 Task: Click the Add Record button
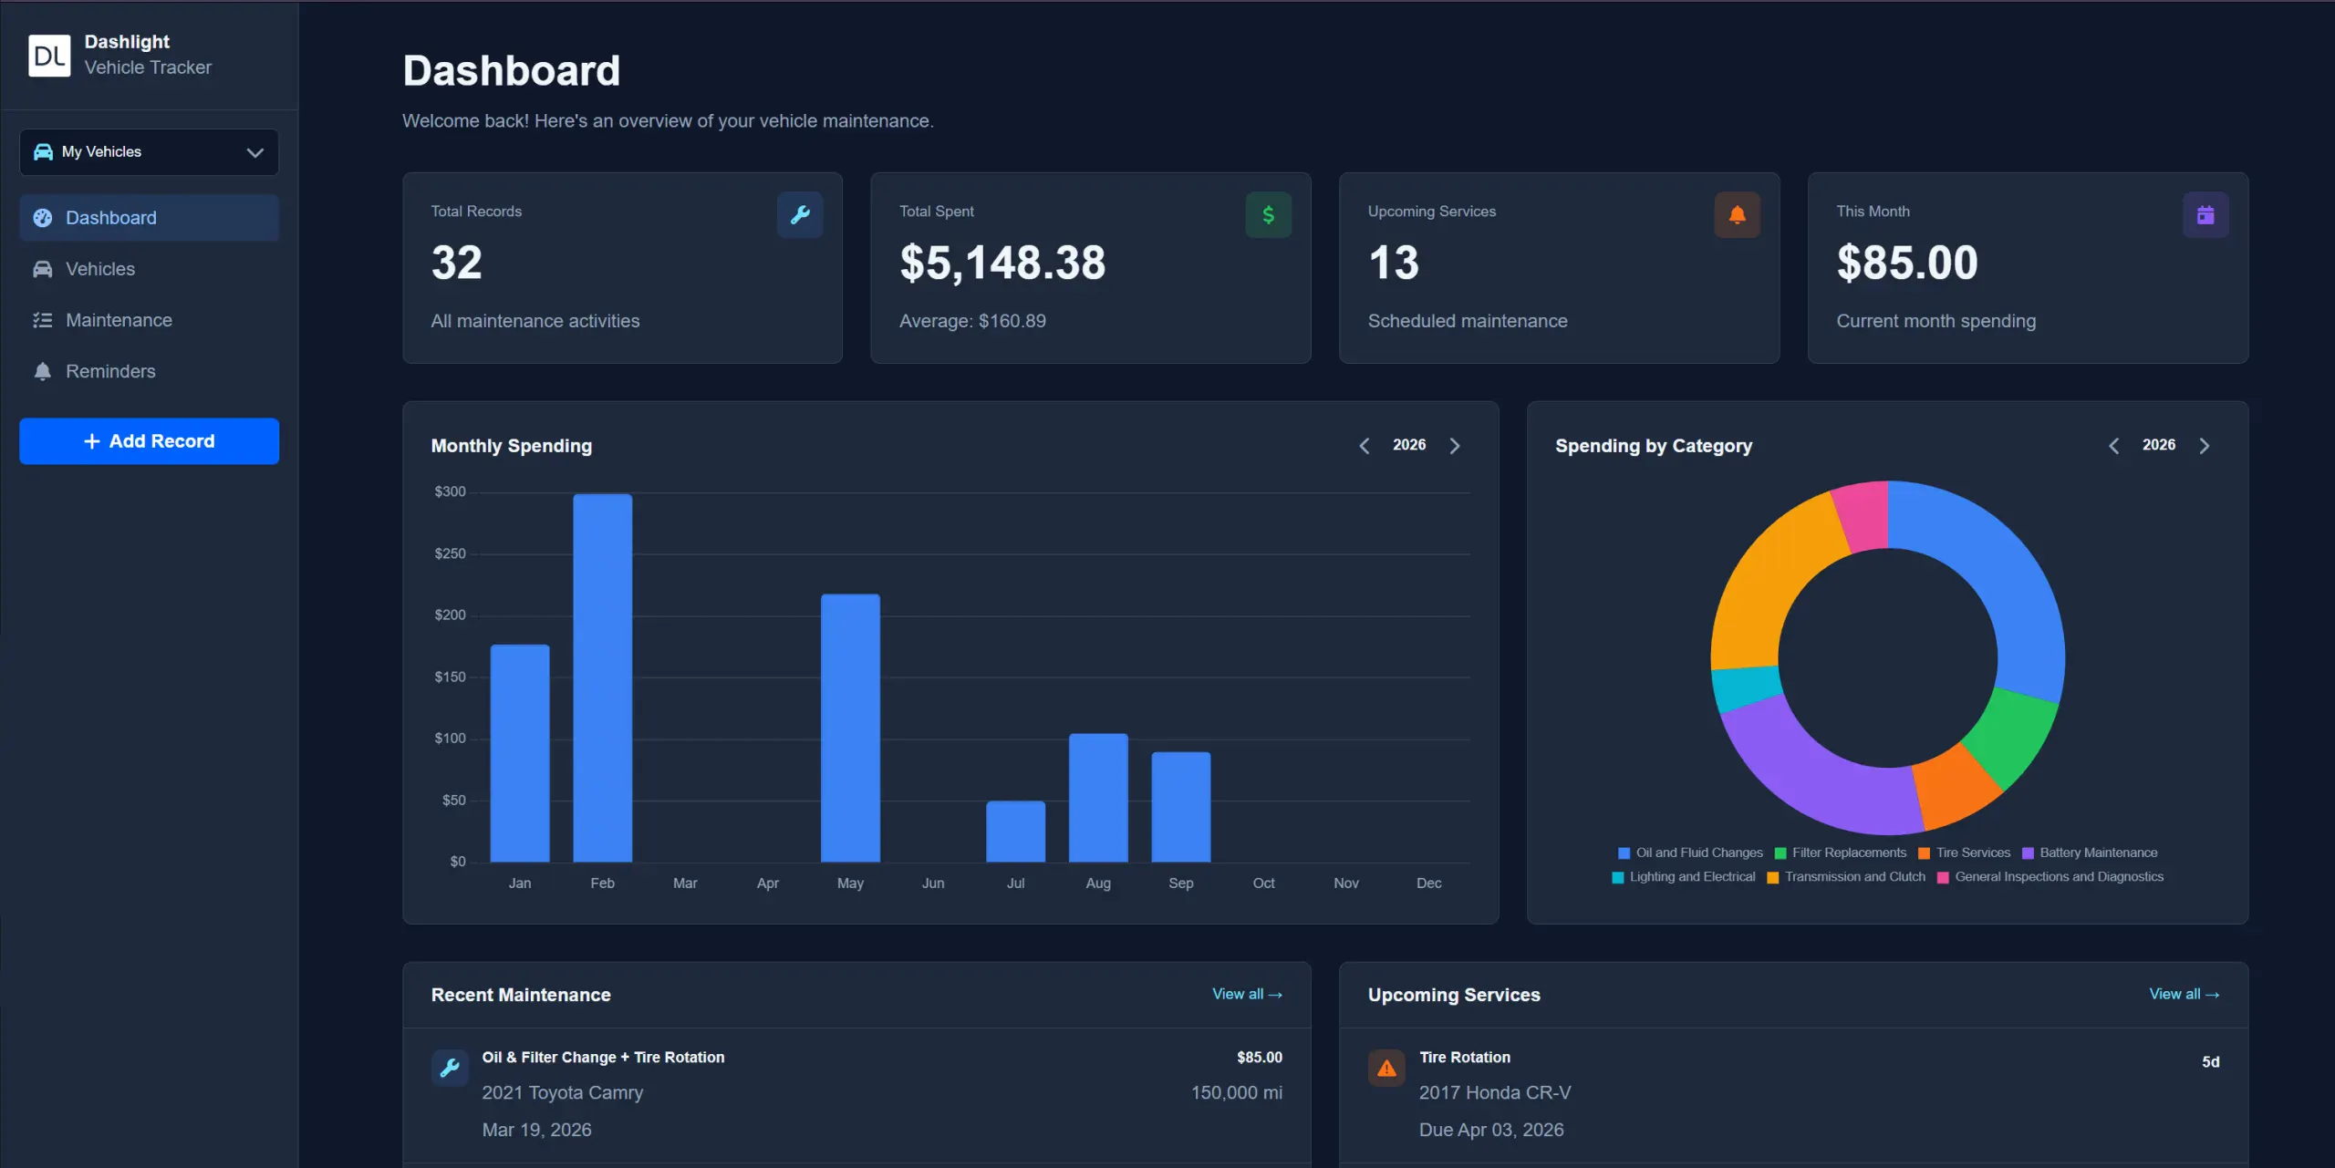click(149, 441)
